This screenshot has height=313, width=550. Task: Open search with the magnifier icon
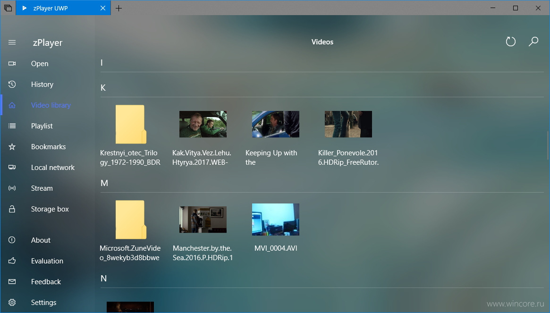pyautogui.click(x=533, y=42)
